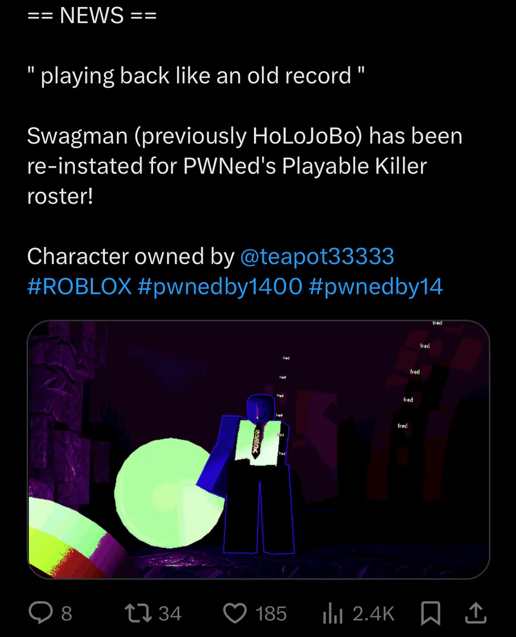The image size is (516, 637).
Task: Click the "== NEWS ==" heading text
Action: pyautogui.click(x=92, y=15)
